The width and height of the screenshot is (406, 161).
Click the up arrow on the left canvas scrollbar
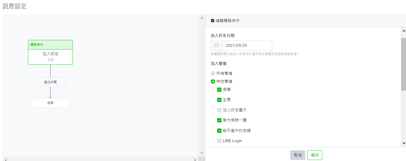coord(201,18)
